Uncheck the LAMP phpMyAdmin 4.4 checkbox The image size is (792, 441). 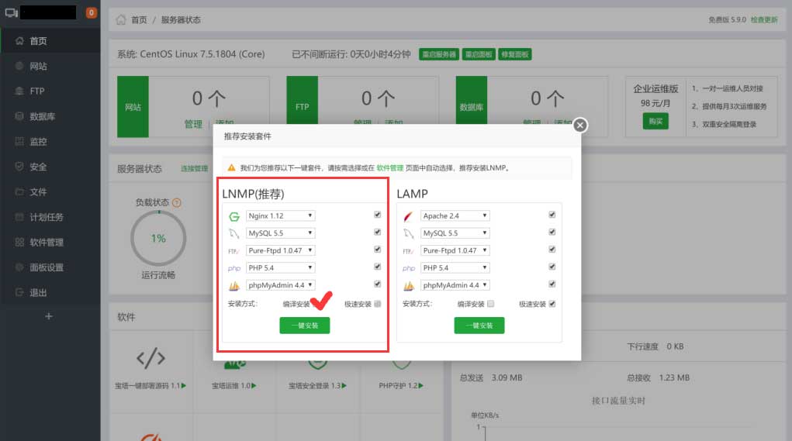point(552,284)
